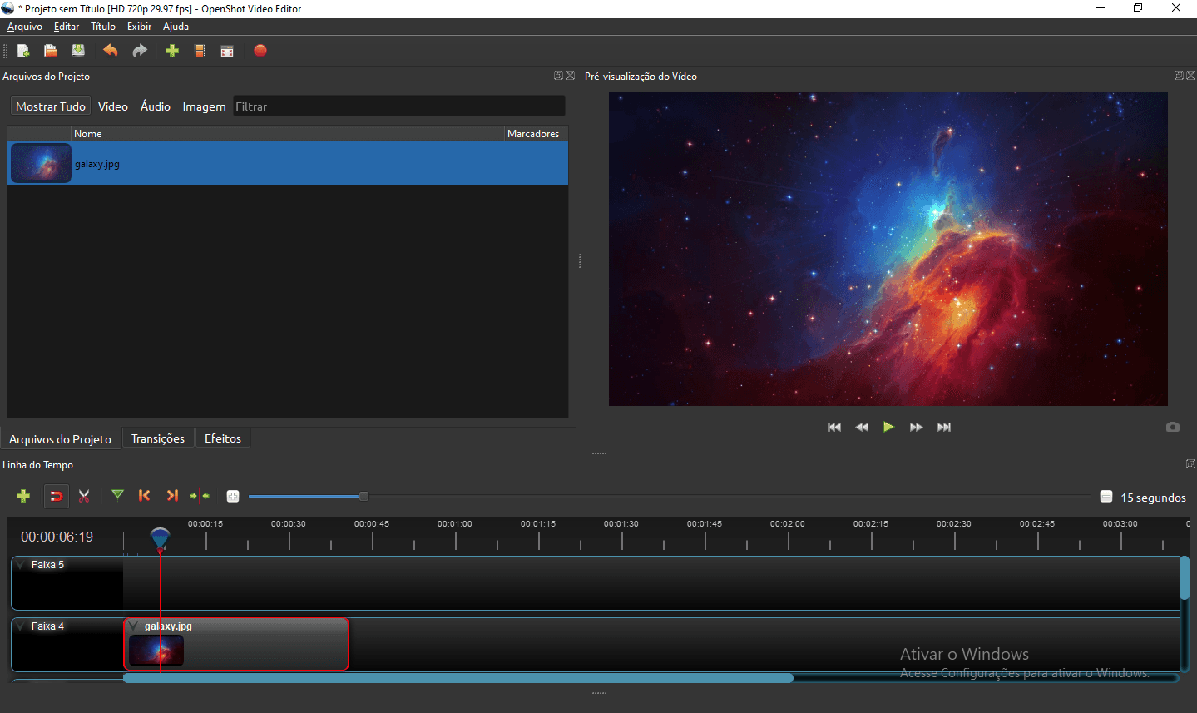Click the timeline horizontal scrollbar

(x=458, y=678)
